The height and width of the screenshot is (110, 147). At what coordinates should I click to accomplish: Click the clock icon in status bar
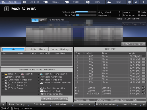tap(2, 108)
